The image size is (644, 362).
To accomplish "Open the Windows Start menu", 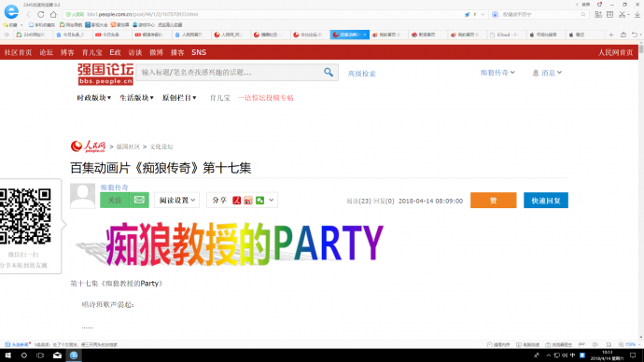I will 7,355.
